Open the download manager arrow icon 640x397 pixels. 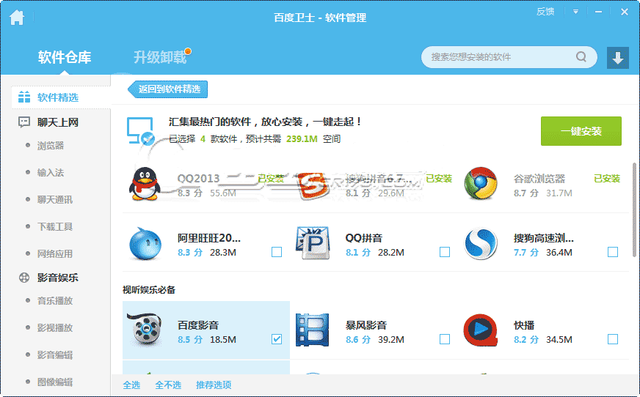[617, 57]
